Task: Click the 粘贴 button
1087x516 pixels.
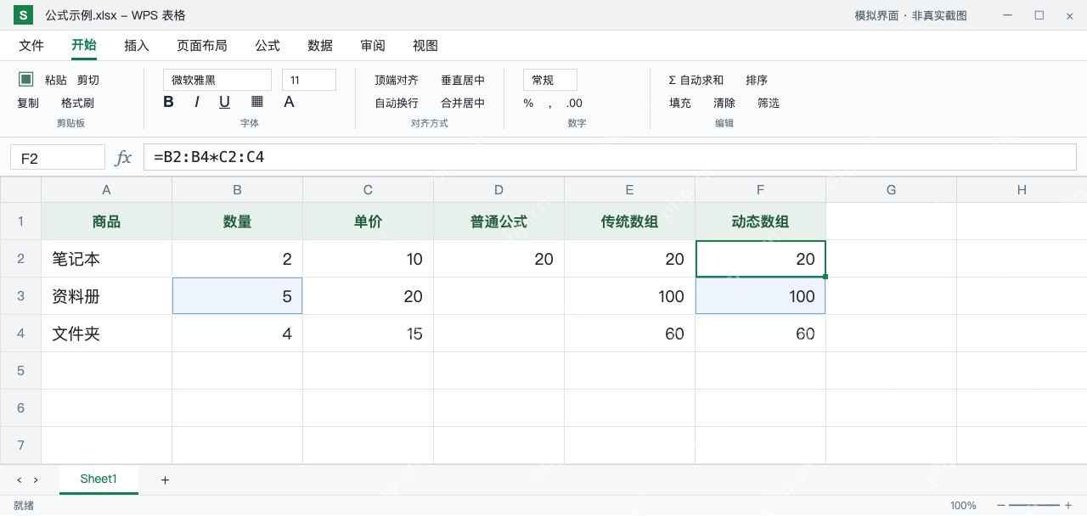Action: click(x=56, y=80)
